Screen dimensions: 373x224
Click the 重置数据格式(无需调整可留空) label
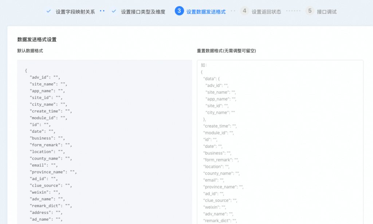click(x=226, y=51)
